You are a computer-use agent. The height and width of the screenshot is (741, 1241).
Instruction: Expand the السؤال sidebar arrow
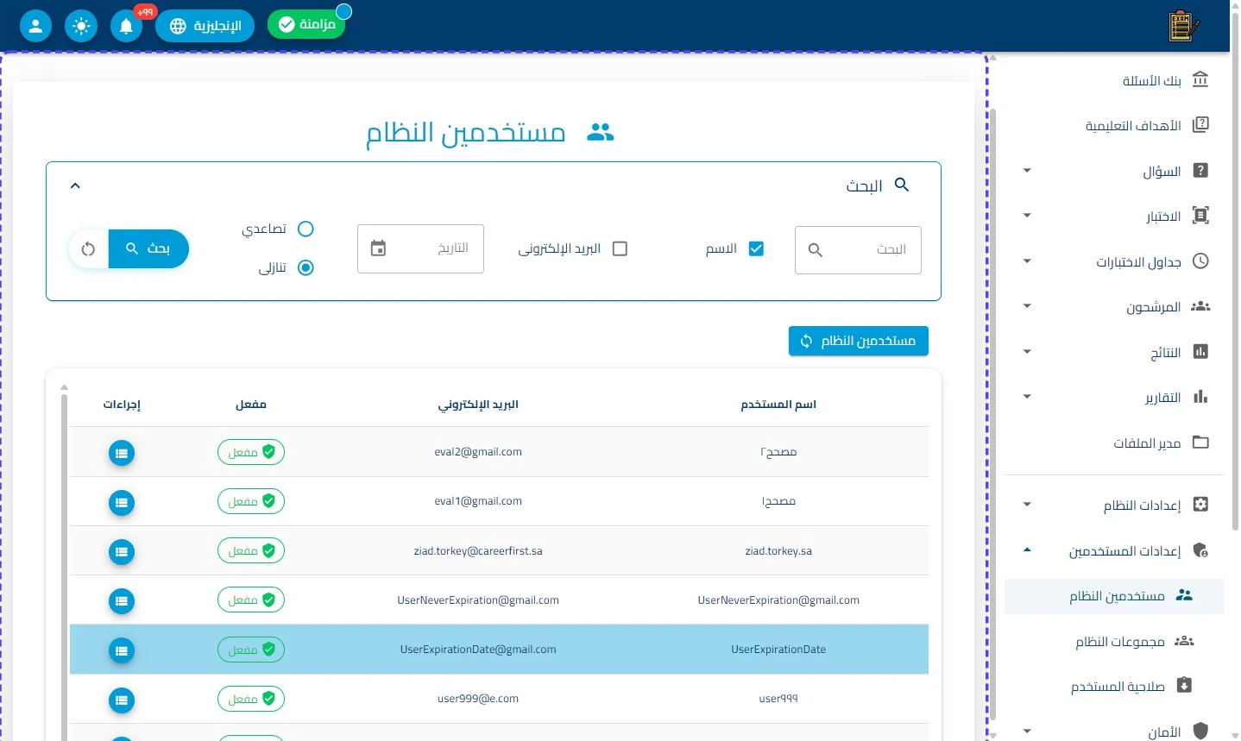point(1027,171)
